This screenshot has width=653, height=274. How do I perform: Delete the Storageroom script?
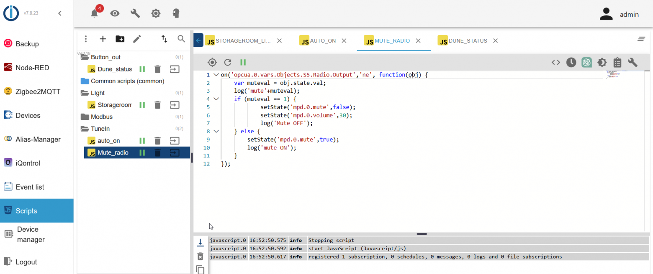click(157, 105)
